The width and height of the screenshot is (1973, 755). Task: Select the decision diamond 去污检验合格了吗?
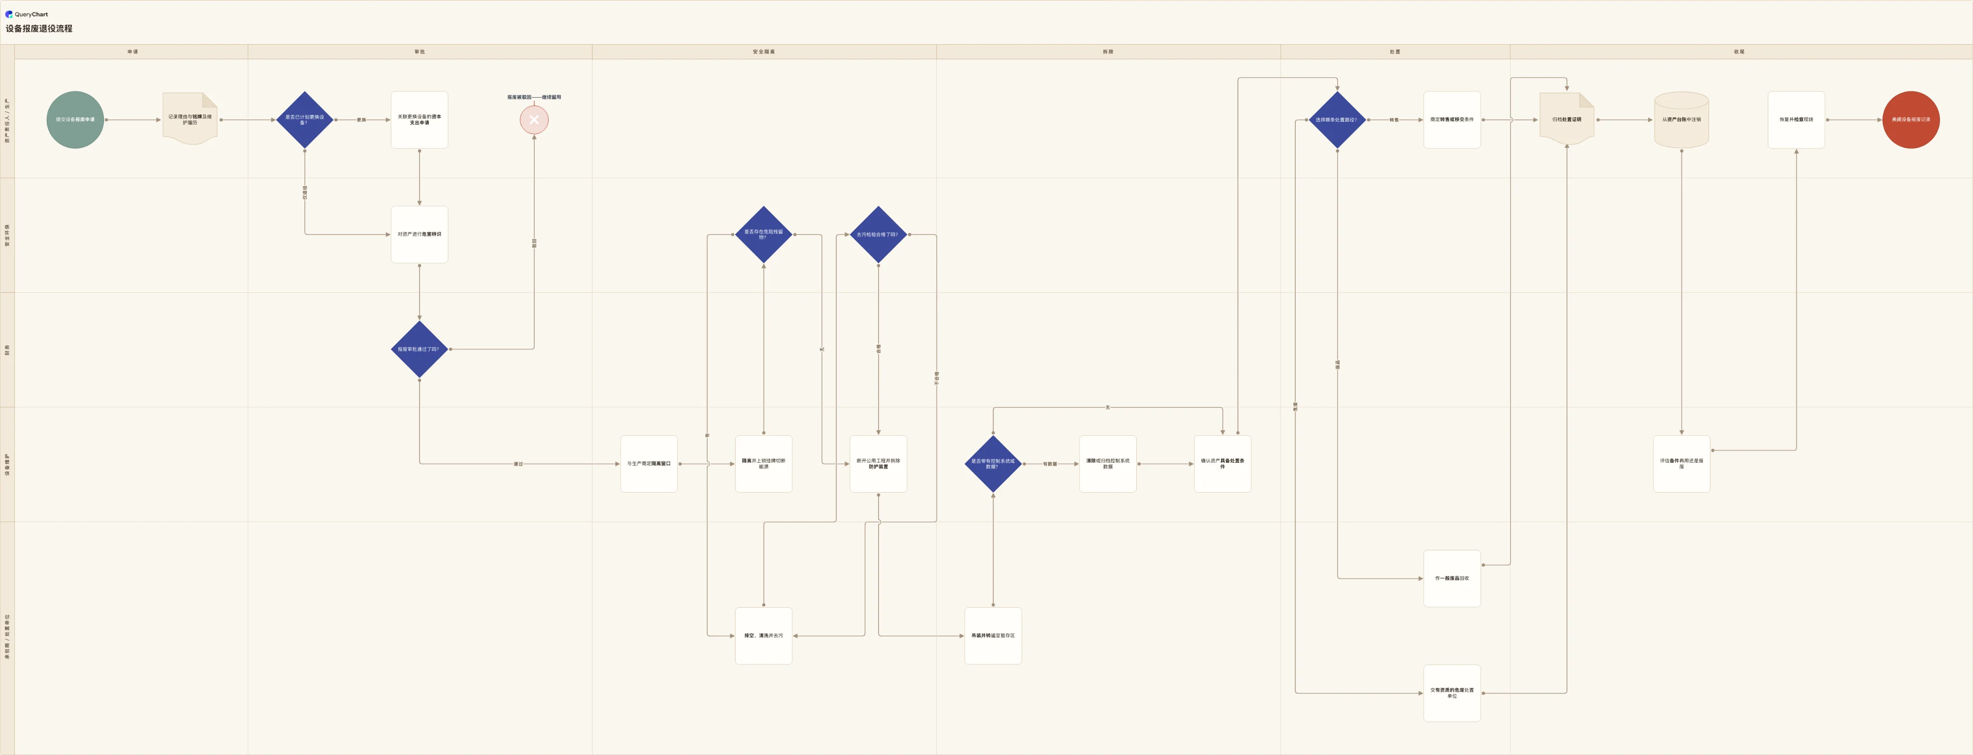pos(878,234)
